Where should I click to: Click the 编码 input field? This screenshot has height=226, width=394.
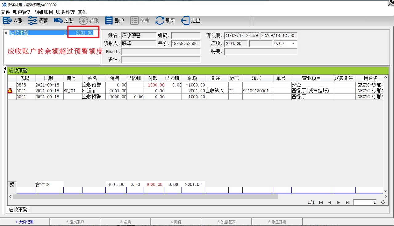(x=186, y=35)
